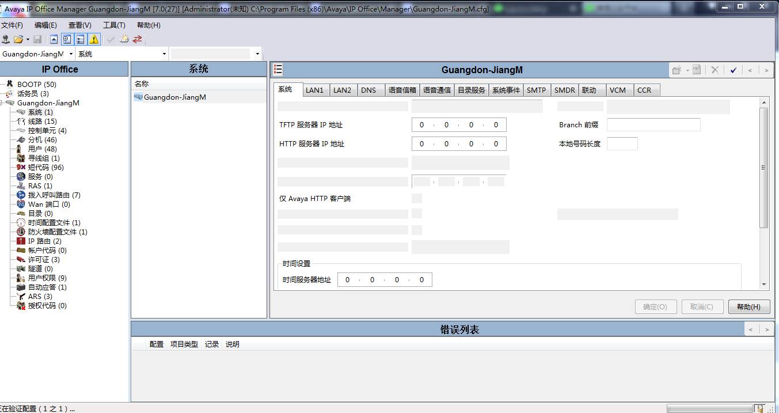Collapse all groups toolbar icon
This screenshot has width=779, height=413.
(x=54, y=39)
